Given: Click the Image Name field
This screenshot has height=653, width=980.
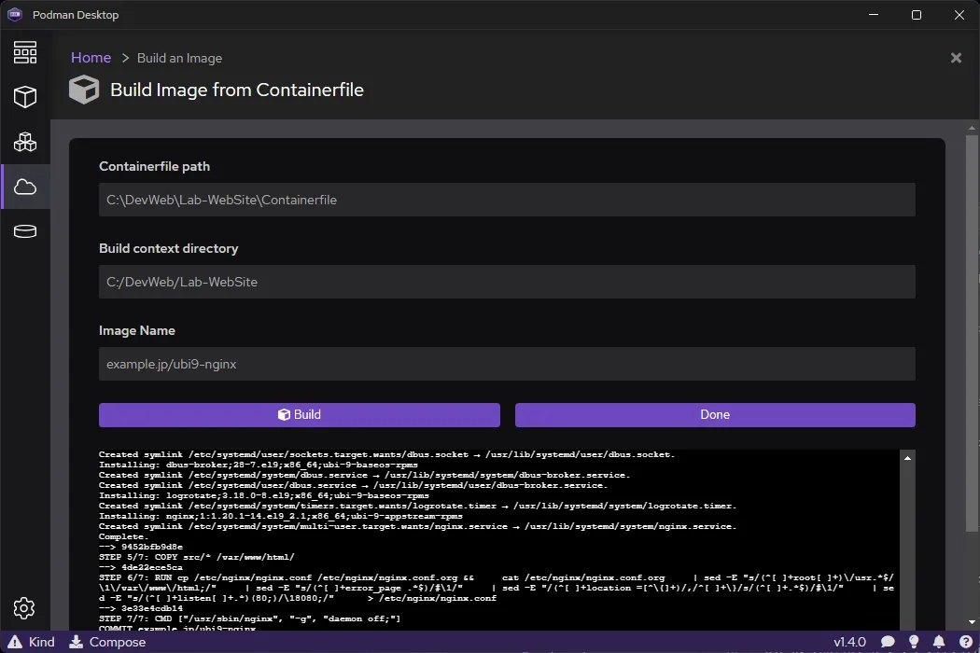Looking at the screenshot, I should (x=507, y=364).
